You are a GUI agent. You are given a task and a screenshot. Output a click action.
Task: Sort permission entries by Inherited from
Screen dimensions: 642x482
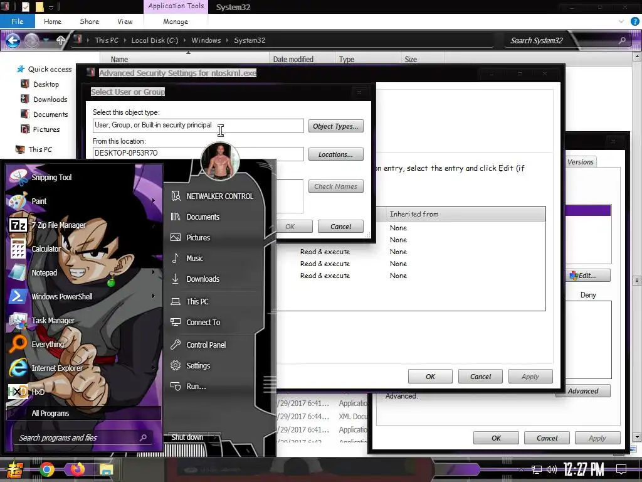(465, 214)
